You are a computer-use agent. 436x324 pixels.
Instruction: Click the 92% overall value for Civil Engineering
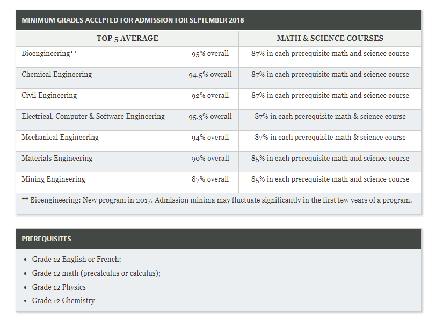coord(210,96)
